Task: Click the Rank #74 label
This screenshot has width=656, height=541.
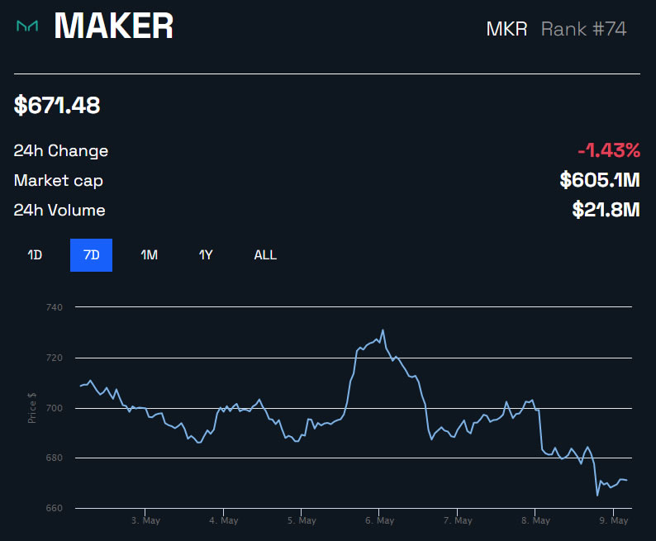Action: 583,29
